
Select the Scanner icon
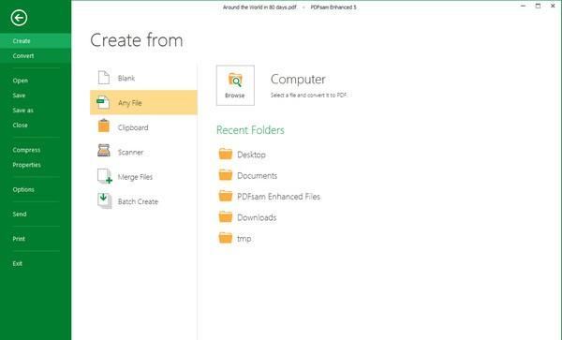(104, 151)
